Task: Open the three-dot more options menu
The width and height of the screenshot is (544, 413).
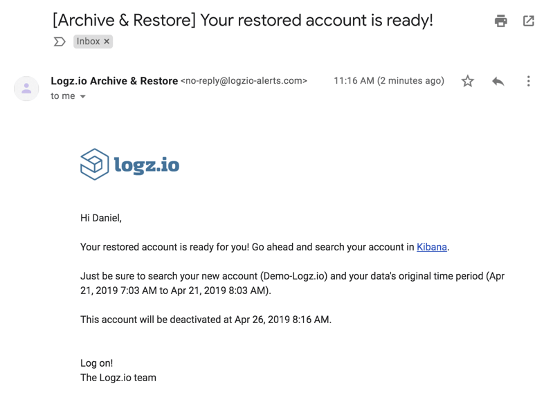Action: click(x=528, y=81)
